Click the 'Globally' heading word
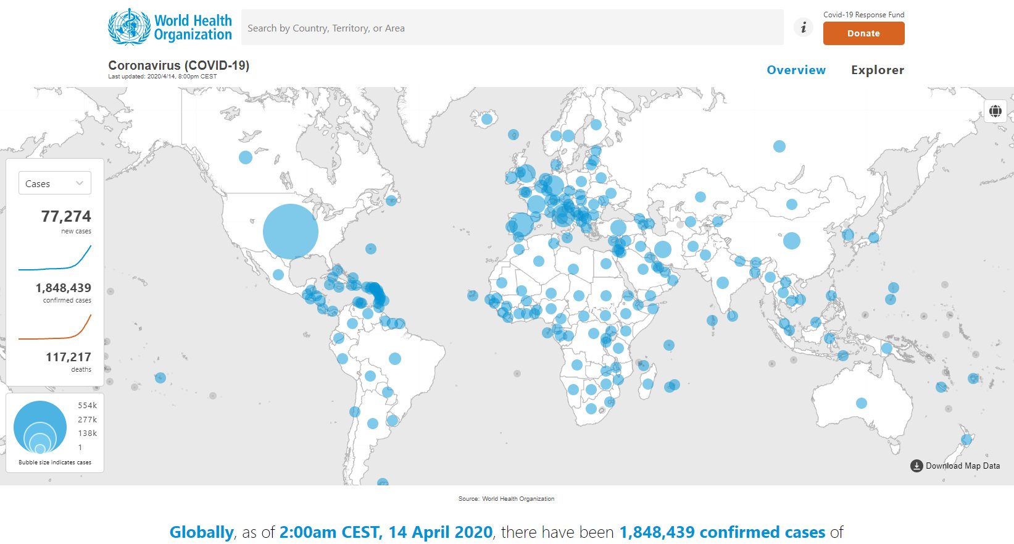Viewport: 1014px width, 544px height. (x=202, y=532)
